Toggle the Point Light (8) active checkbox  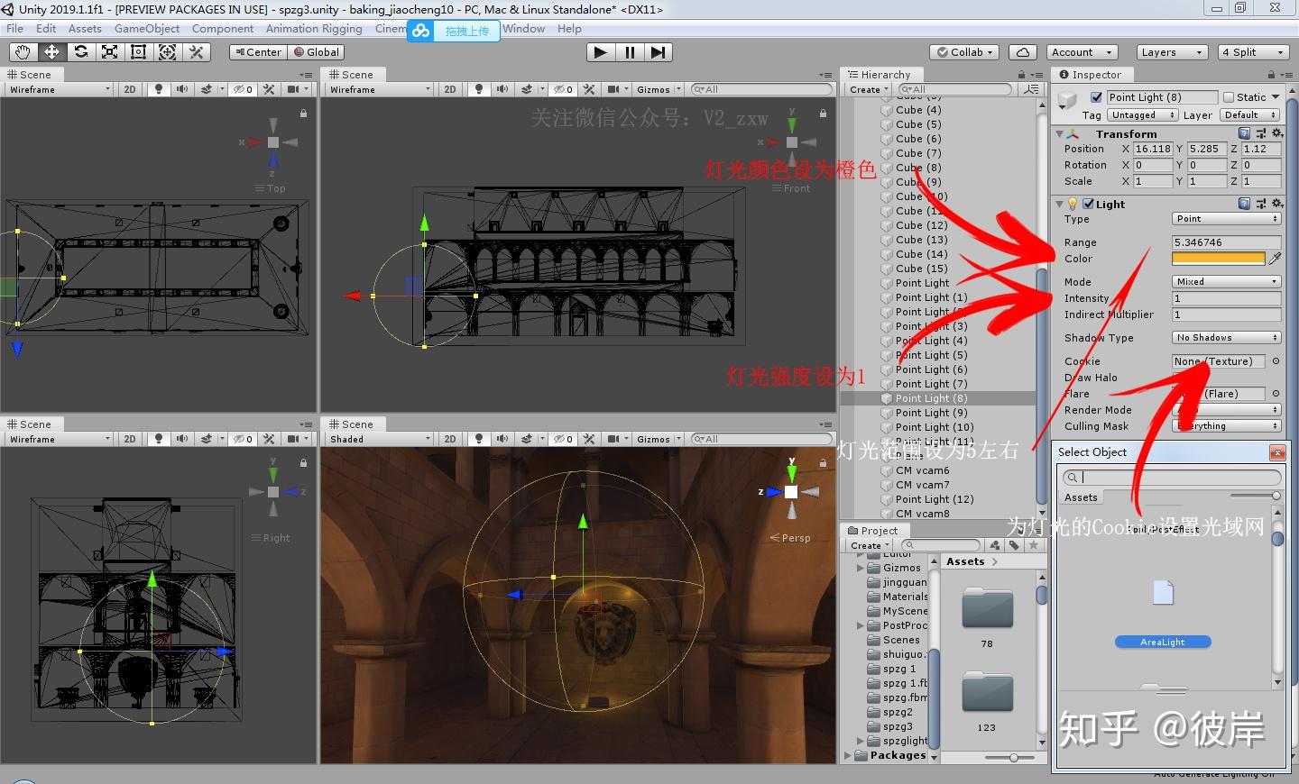(1097, 97)
